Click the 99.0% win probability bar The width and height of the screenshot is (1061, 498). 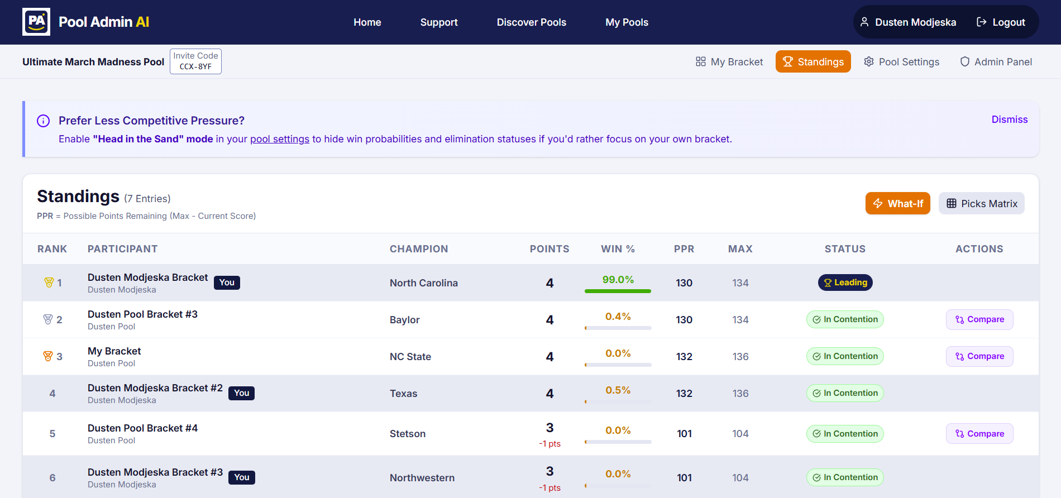pos(618,291)
